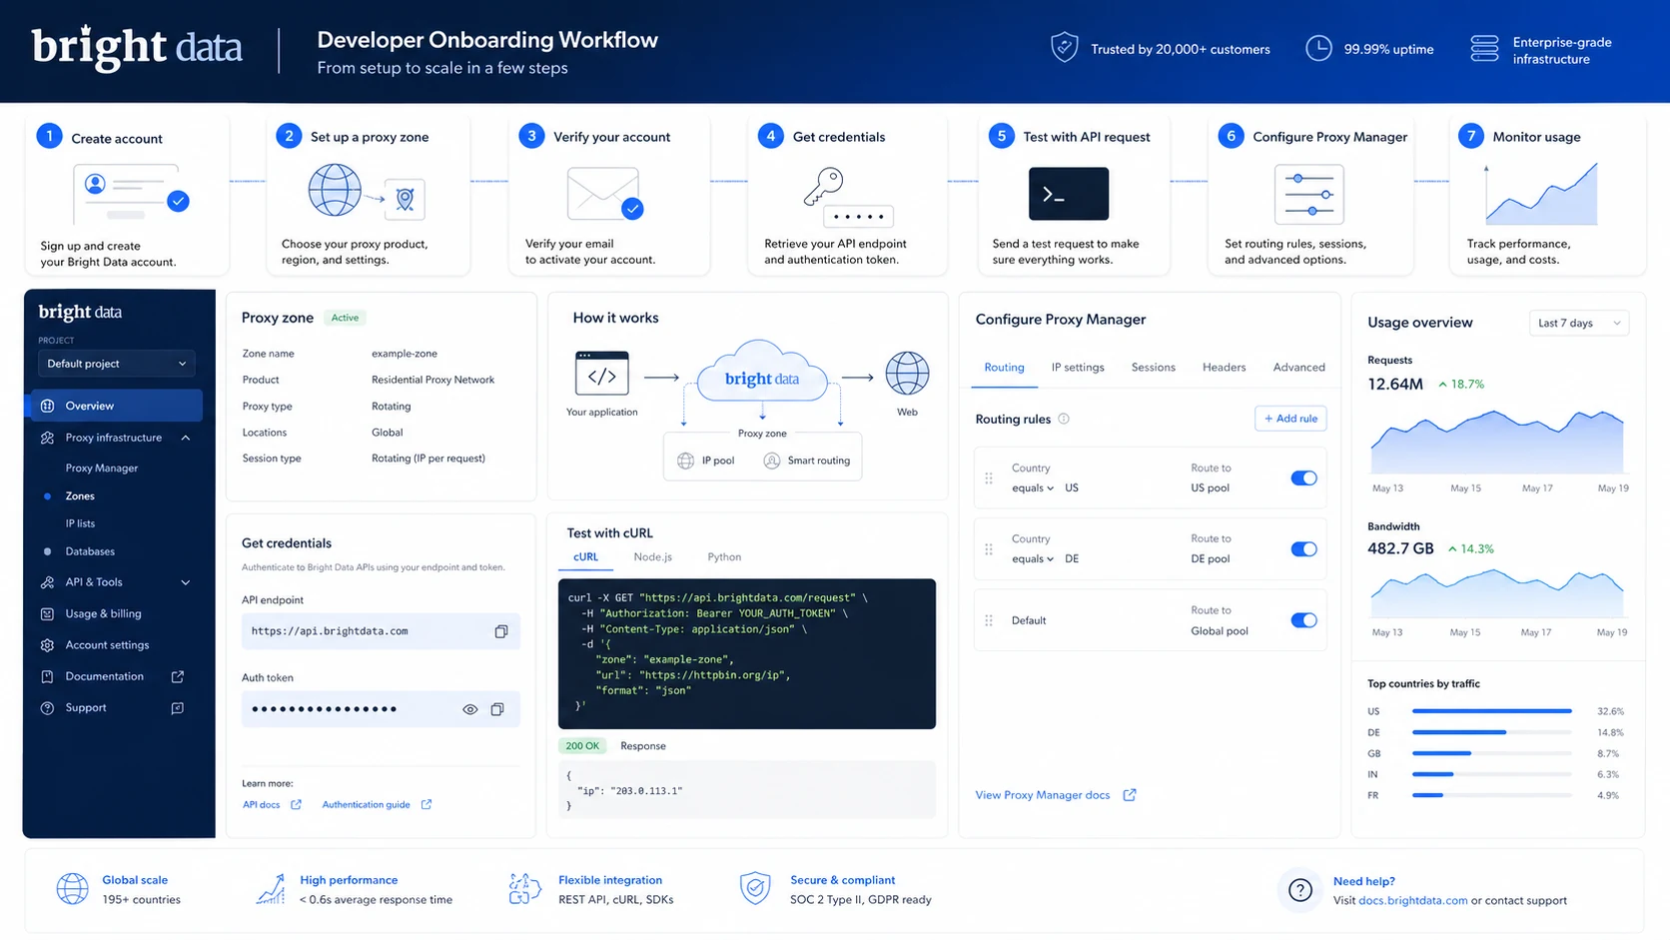Click the Active zone status badge

coord(345,318)
